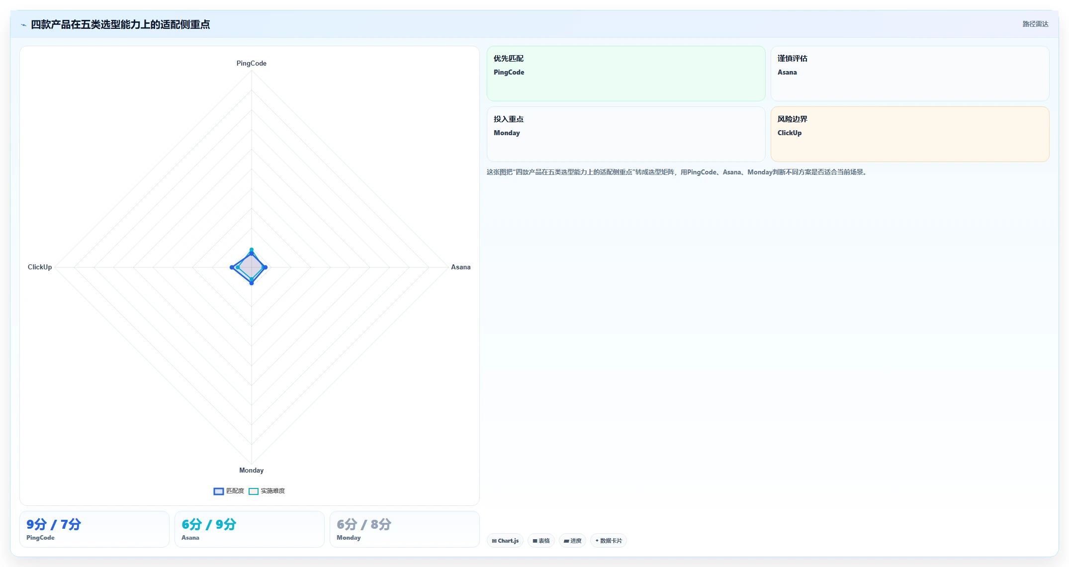
Task: Select the 优先匹配 PingCode card
Action: pyautogui.click(x=626, y=74)
